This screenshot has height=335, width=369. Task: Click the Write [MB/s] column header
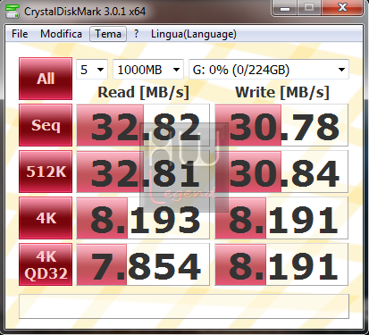click(x=282, y=92)
